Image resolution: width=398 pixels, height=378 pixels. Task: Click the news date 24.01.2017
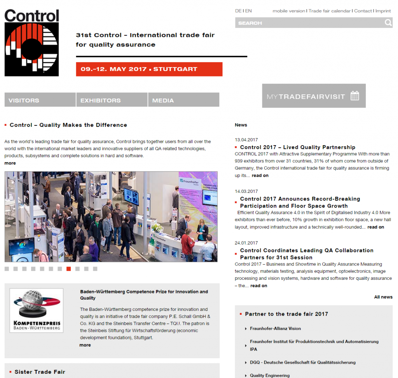[246, 243]
